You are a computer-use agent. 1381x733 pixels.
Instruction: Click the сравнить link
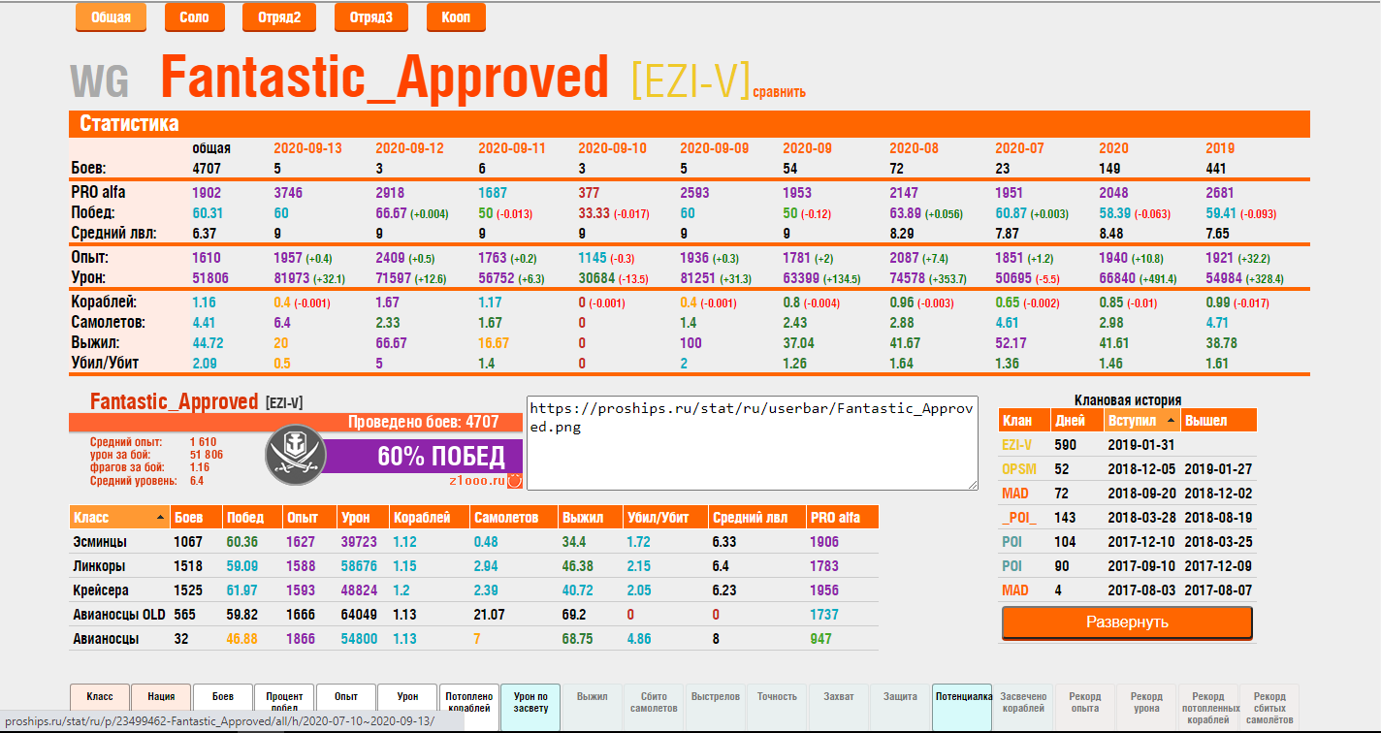coord(779,92)
